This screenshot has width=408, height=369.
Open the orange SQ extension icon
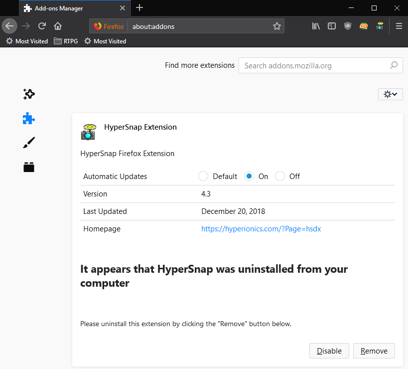pos(364,26)
